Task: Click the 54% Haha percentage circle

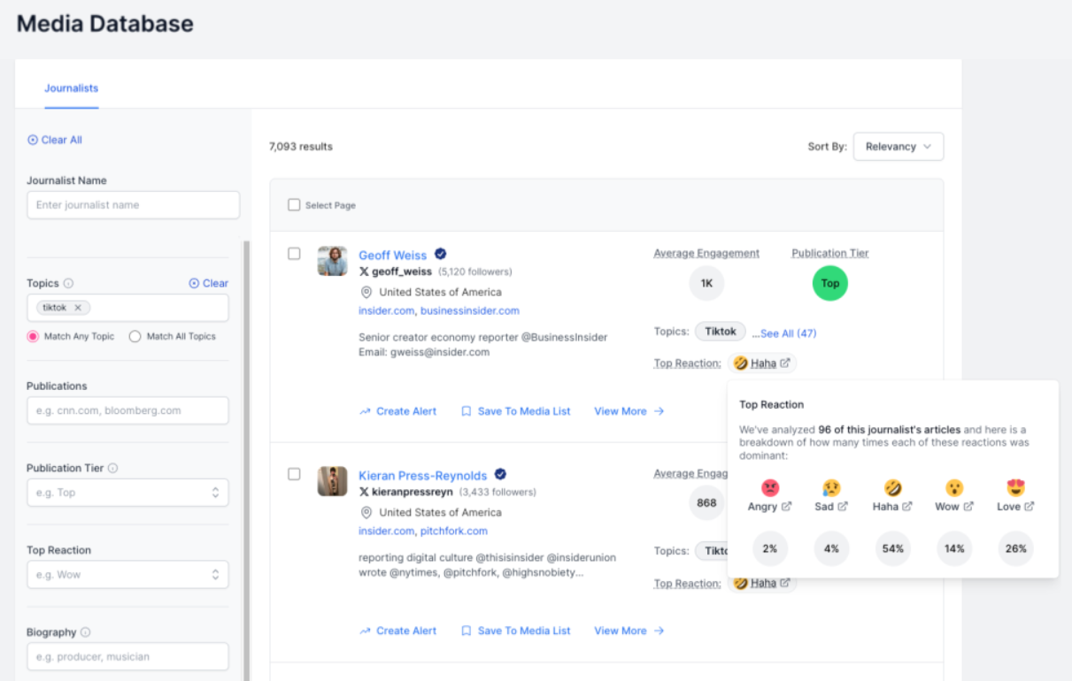Action: pos(893,548)
